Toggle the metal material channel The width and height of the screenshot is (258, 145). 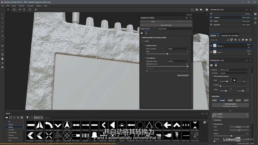pos(238,100)
